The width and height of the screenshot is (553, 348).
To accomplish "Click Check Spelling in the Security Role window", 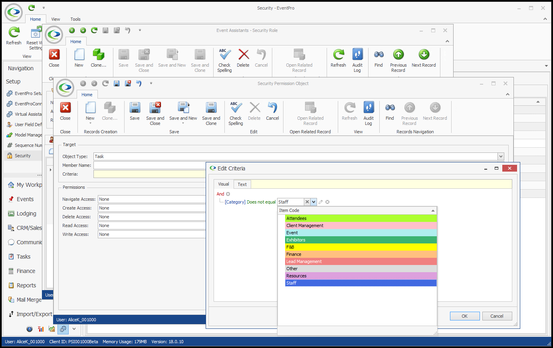I will coord(224,61).
